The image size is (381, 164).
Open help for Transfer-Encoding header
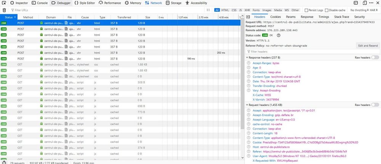[248, 86]
